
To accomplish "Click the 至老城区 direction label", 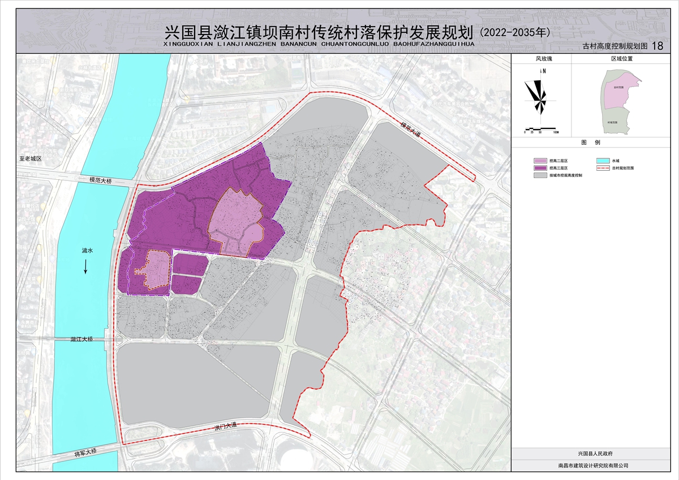I will [x=30, y=159].
